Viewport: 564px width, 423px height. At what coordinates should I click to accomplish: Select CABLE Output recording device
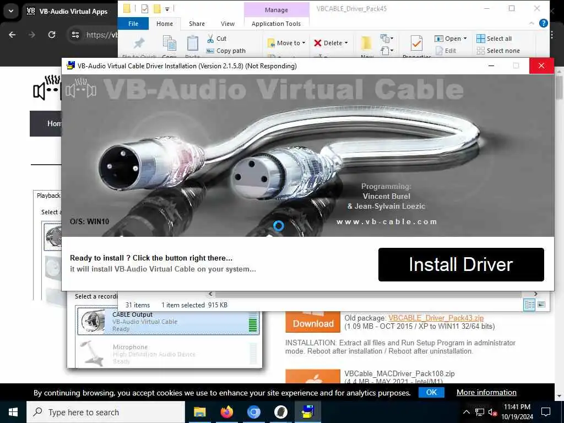(169, 321)
